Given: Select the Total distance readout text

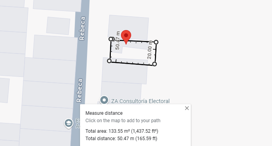Looking at the screenshot, I should tap(121, 139).
